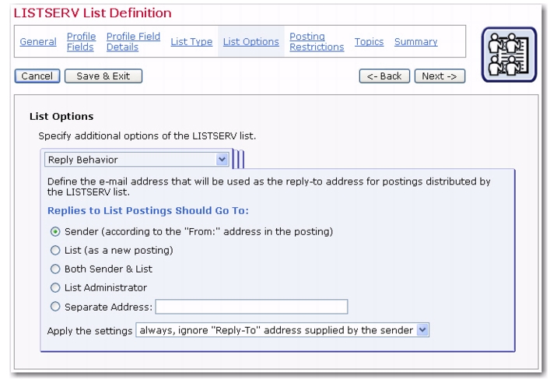Open the Apply the settings dropdown
This screenshot has width=557, height=380.
click(282, 330)
